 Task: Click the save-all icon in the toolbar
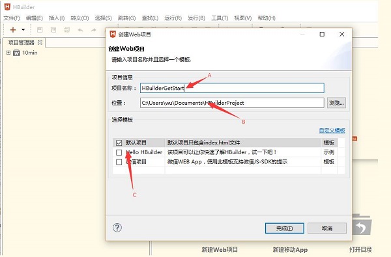click(67, 30)
